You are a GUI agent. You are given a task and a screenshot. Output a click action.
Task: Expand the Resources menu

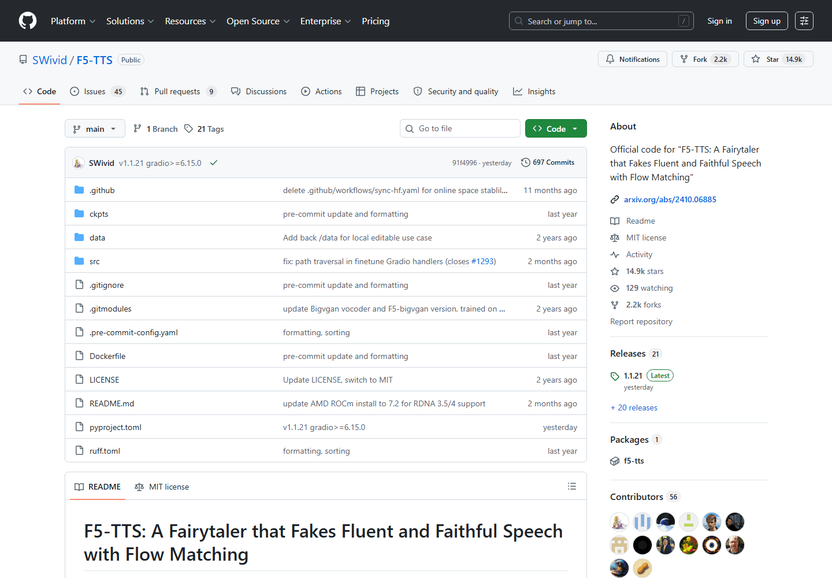click(190, 21)
